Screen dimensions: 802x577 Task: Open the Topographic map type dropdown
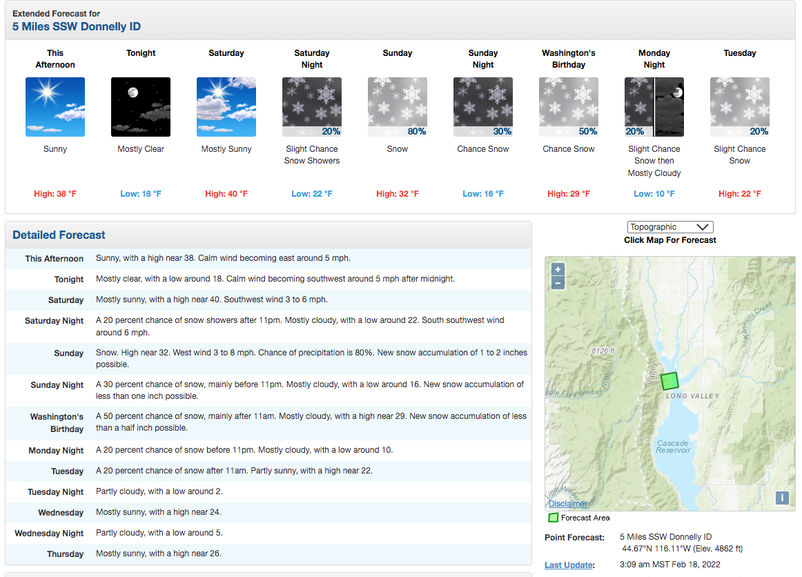[670, 226]
